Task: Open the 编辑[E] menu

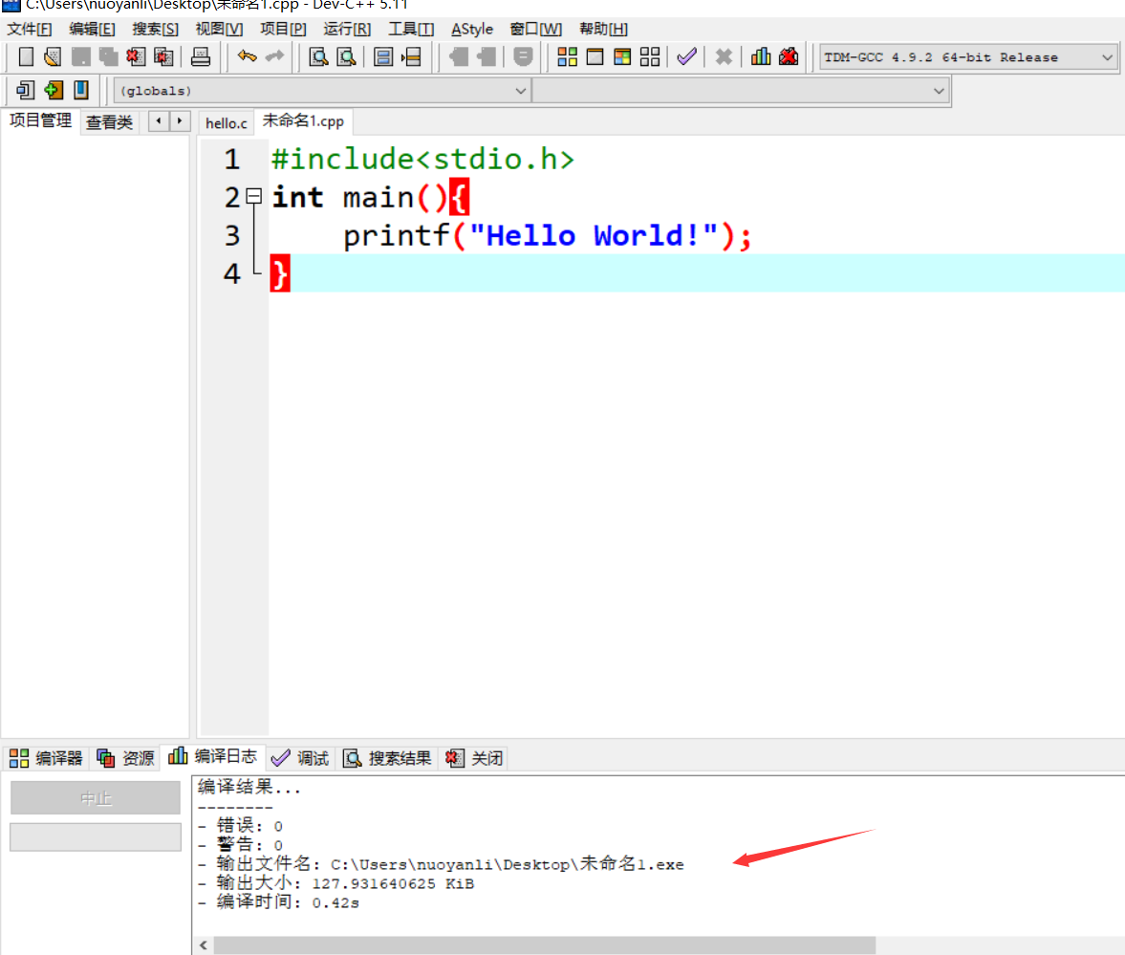Action: (x=92, y=29)
